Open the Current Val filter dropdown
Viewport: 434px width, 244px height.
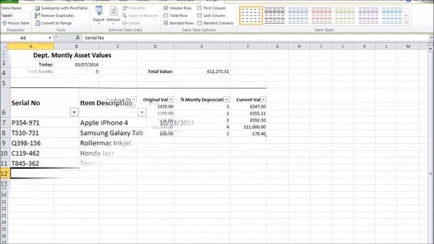point(264,100)
